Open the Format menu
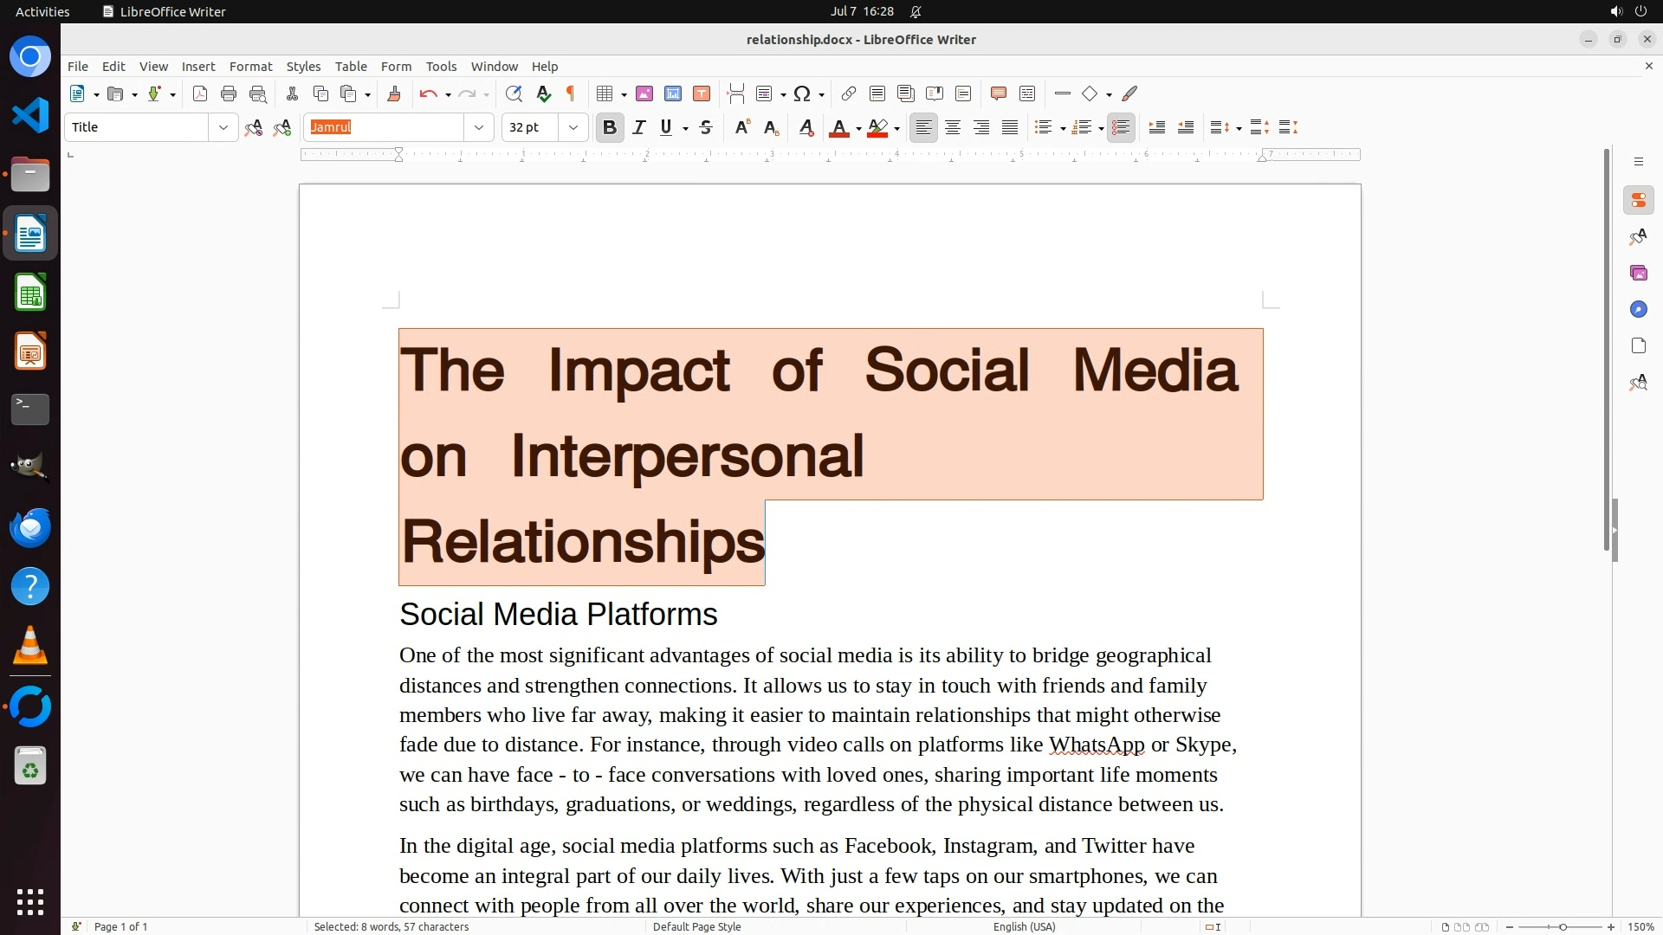The height and width of the screenshot is (935, 1663). [x=250, y=67]
